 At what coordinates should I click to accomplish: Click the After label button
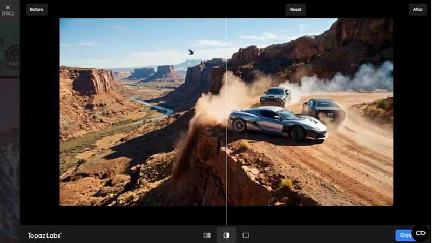click(x=417, y=9)
